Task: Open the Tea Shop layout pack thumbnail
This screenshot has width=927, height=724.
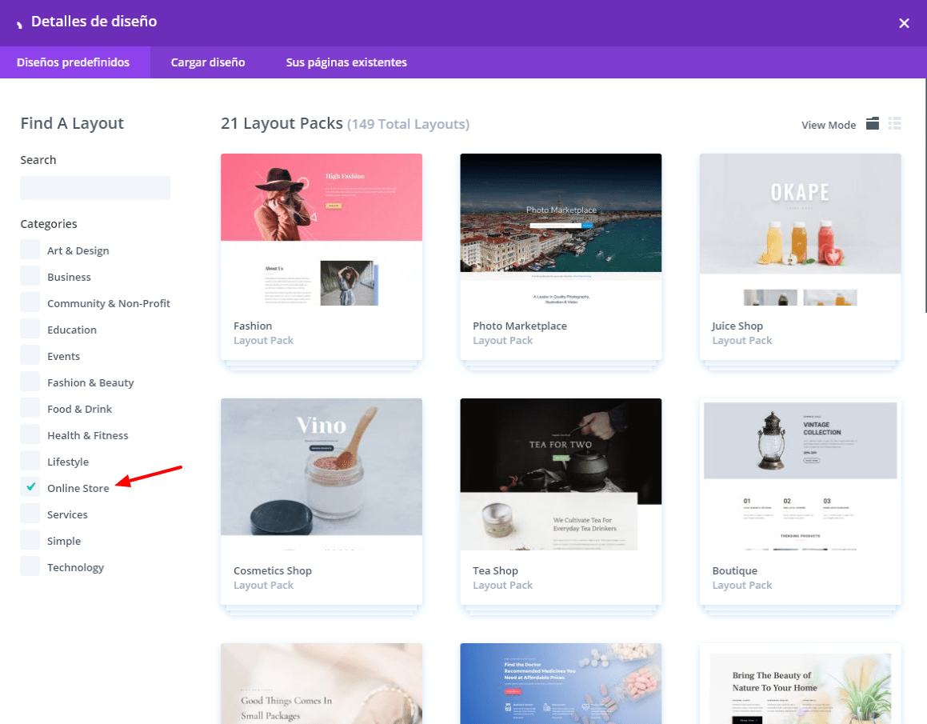Action: pyautogui.click(x=561, y=474)
